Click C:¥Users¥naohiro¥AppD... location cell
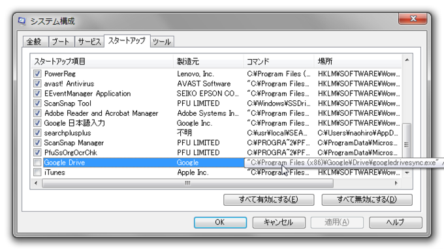The height and width of the screenshot is (250, 444). [358, 133]
